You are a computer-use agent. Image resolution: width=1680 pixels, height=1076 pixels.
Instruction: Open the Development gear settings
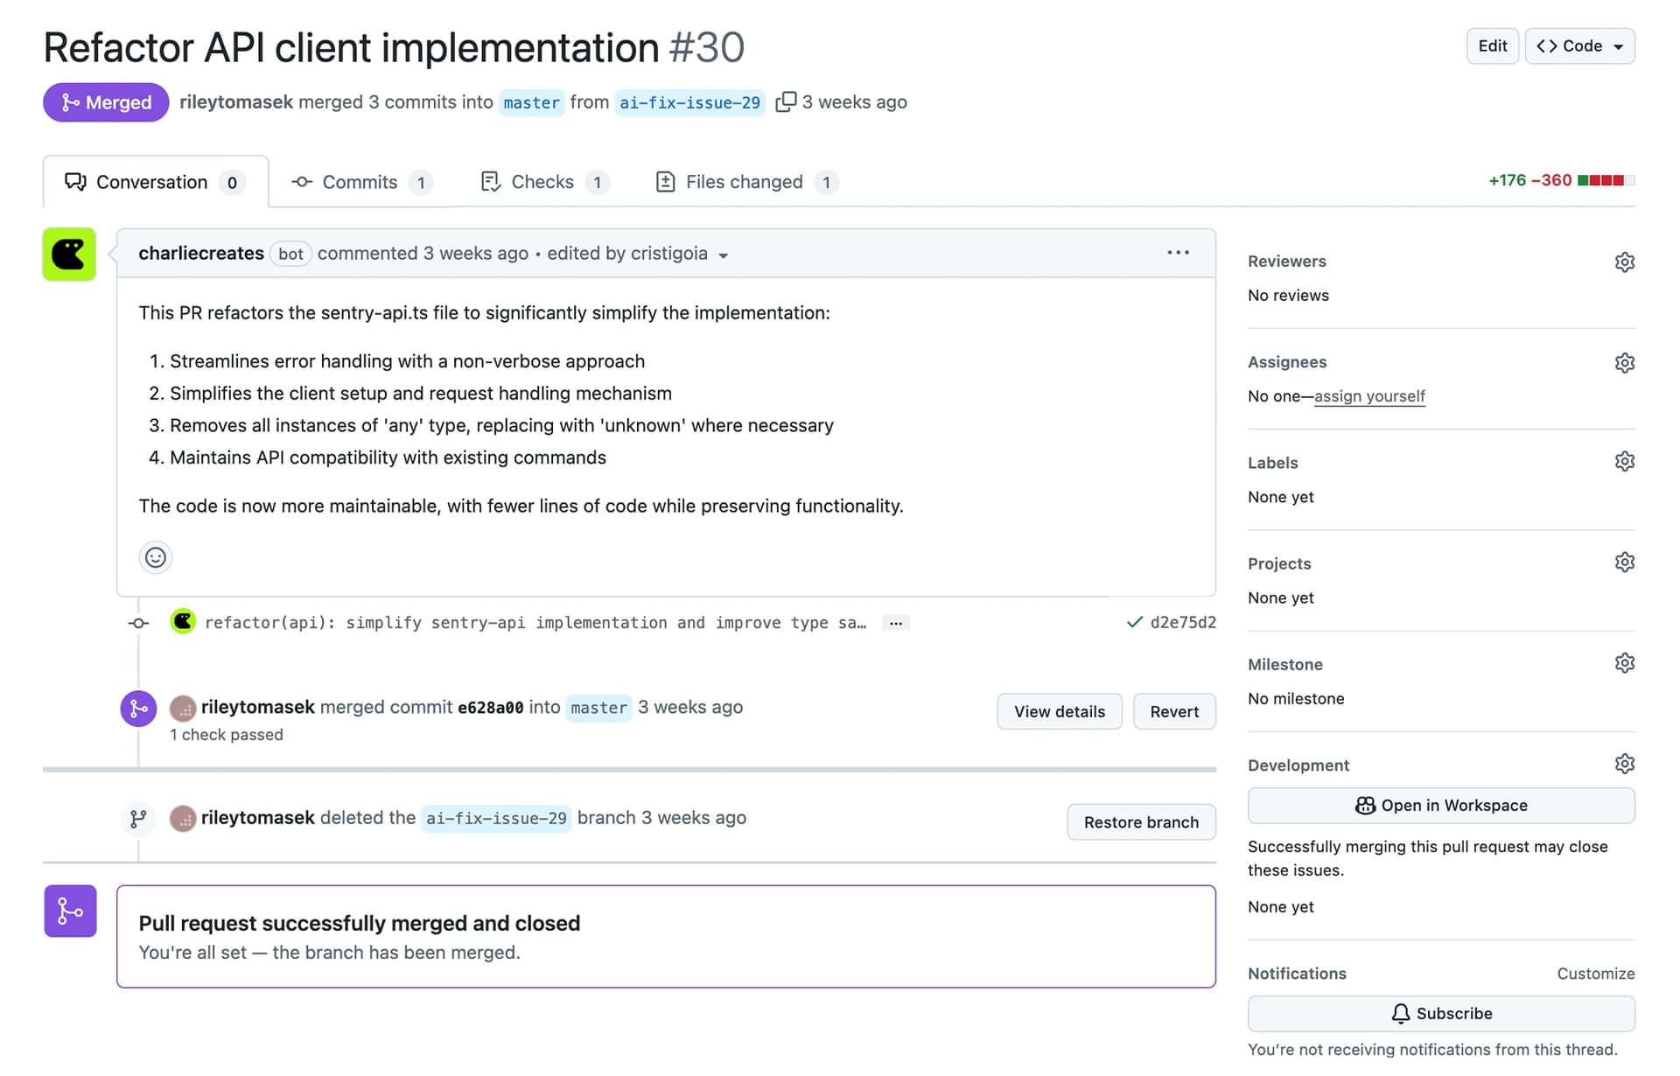[1624, 764]
